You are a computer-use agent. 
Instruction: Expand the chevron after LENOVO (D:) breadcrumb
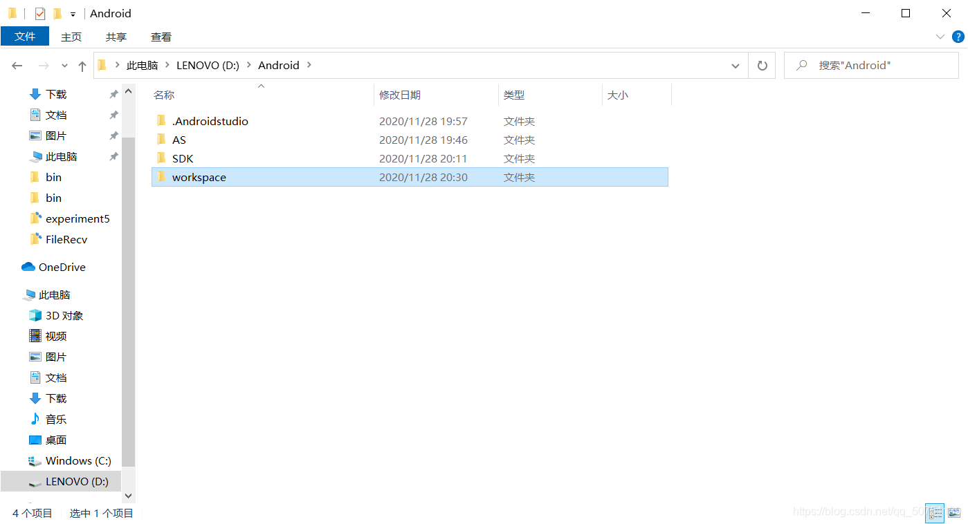tap(249, 65)
